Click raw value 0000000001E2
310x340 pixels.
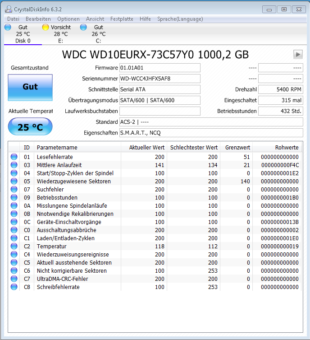280,173
